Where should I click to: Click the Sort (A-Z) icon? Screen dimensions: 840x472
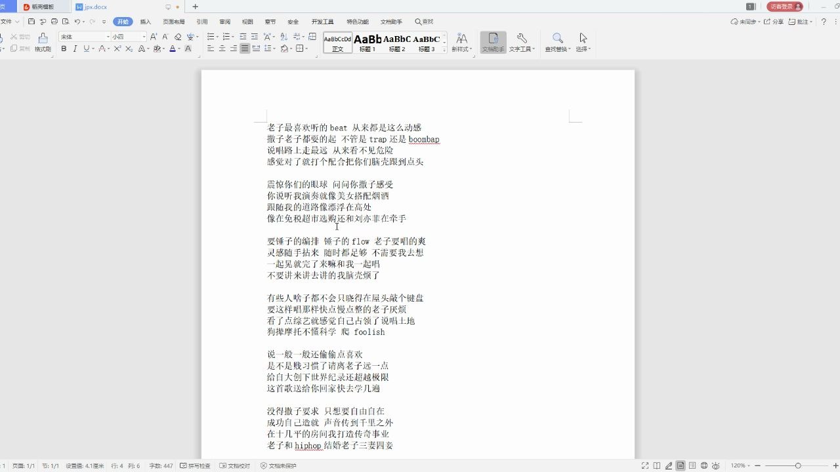(x=284, y=37)
